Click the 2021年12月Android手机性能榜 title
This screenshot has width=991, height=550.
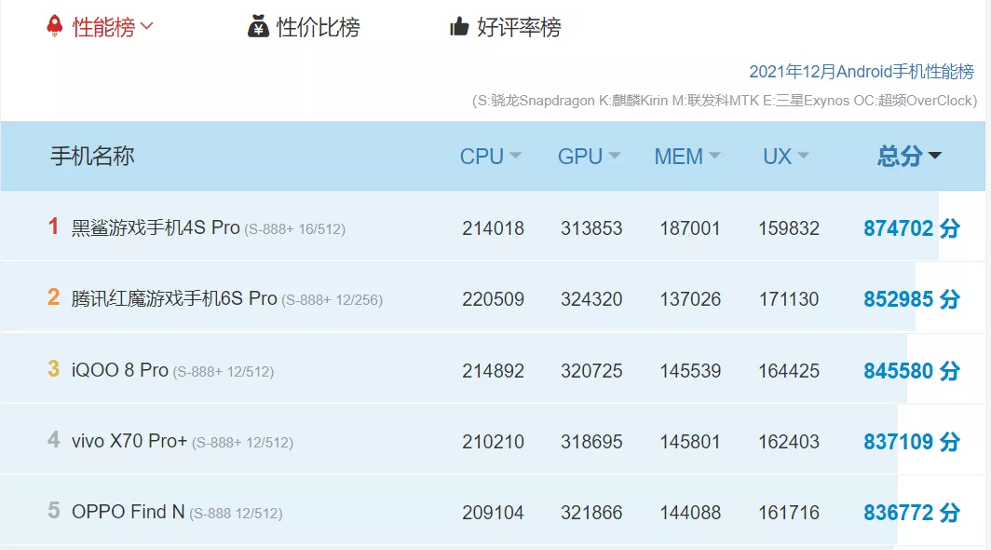coord(861,72)
